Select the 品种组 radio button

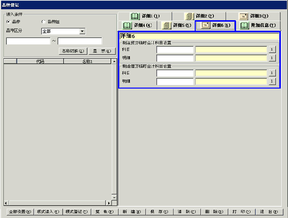click(43, 22)
